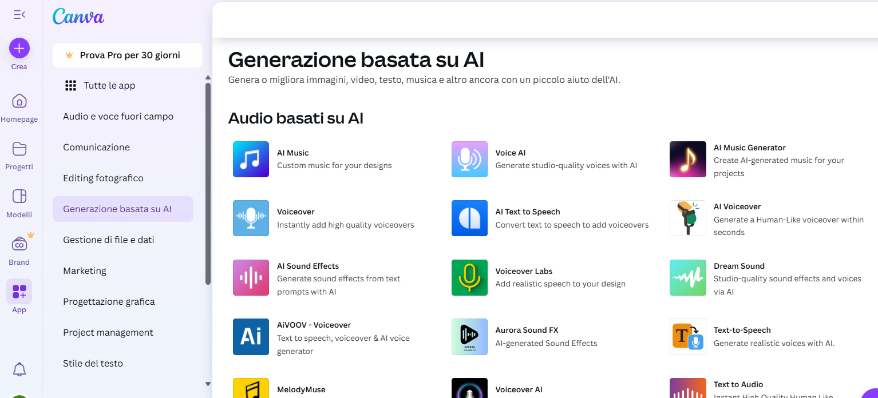
Task: Open Modelli templates icon
Action: (19, 196)
